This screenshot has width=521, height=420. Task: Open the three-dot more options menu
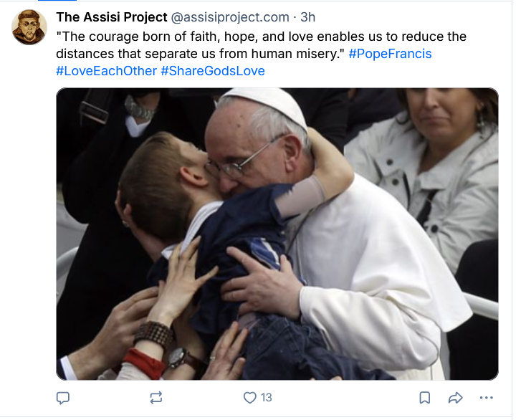tap(487, 397)
